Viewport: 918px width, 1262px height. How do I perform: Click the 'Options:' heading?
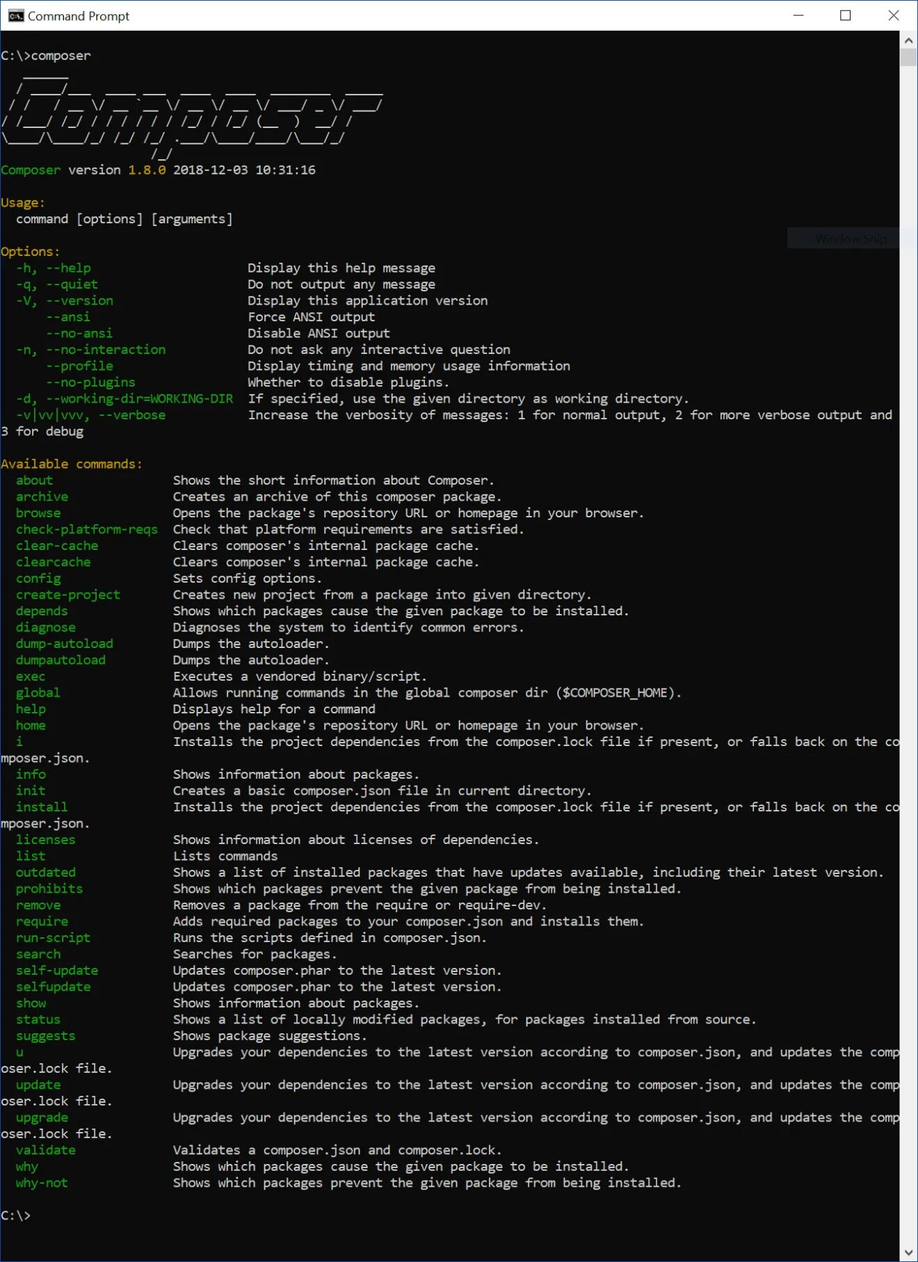click(31, 252)
